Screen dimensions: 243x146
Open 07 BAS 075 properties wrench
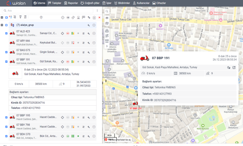click(88, 52)
